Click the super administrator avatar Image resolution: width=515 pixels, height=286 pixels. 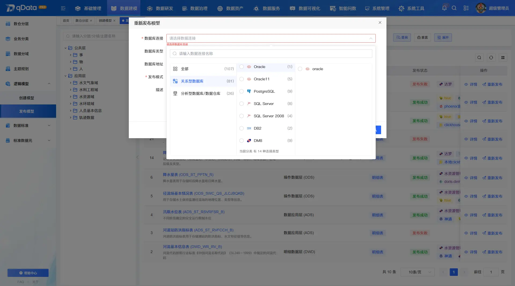(481, 8)
